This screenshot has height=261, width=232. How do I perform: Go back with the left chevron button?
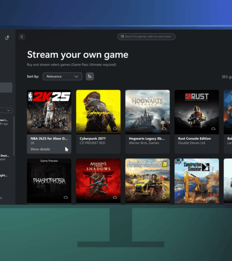tap(22, 37)
